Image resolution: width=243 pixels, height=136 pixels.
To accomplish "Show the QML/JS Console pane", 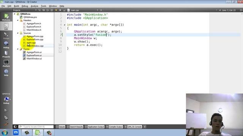I will pos(133,127).
